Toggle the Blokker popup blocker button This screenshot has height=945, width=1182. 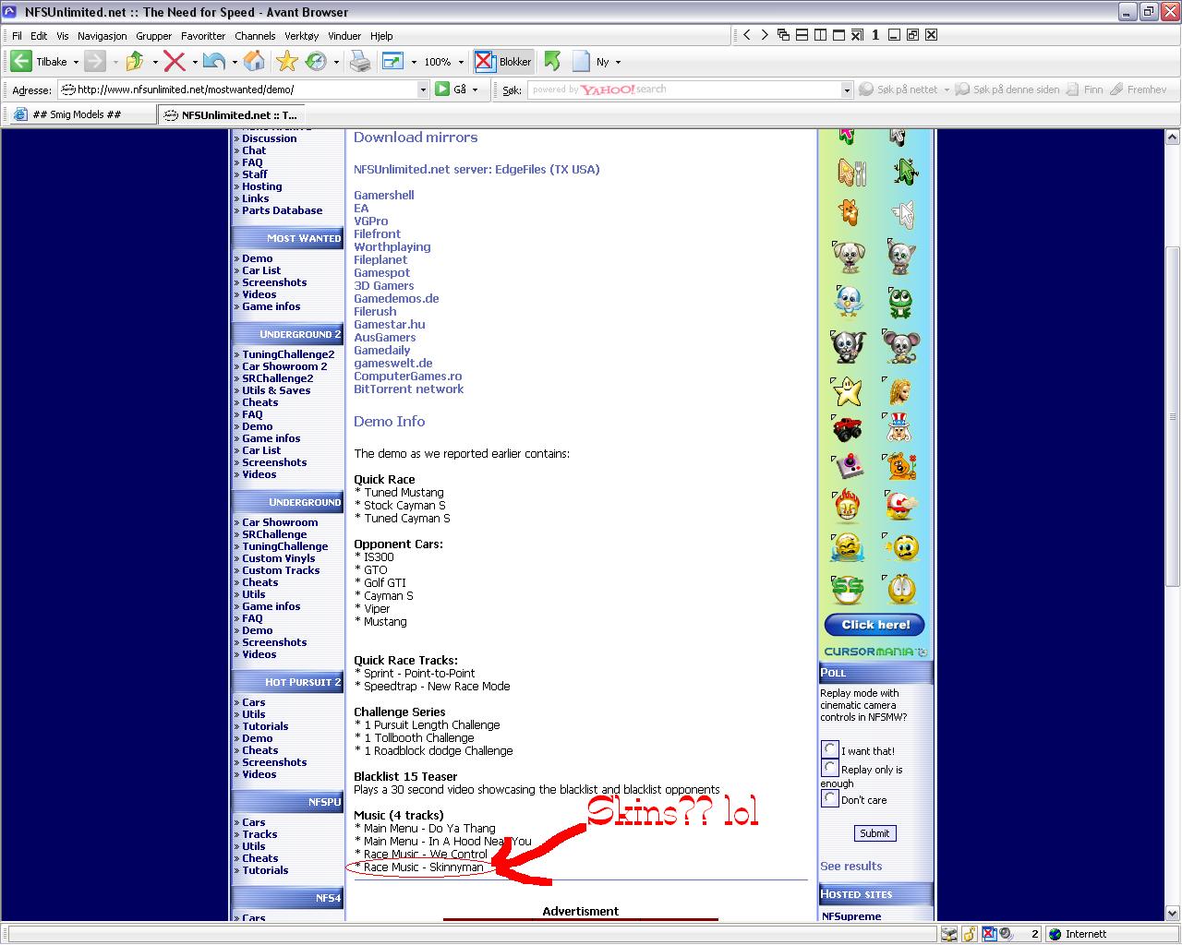tap(503, 62)
